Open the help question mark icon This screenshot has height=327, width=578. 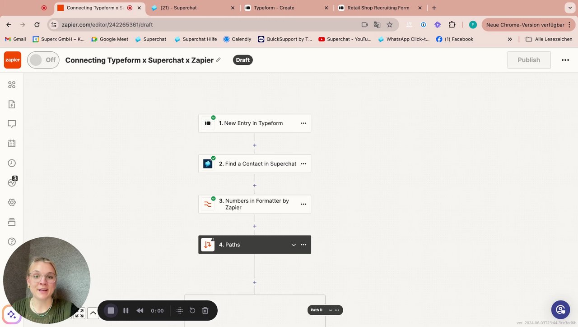12,241
